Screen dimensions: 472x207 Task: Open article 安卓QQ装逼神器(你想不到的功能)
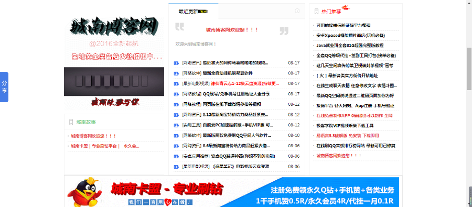(243, 157)
